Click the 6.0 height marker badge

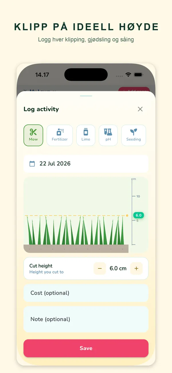click(x=138, y=215)
